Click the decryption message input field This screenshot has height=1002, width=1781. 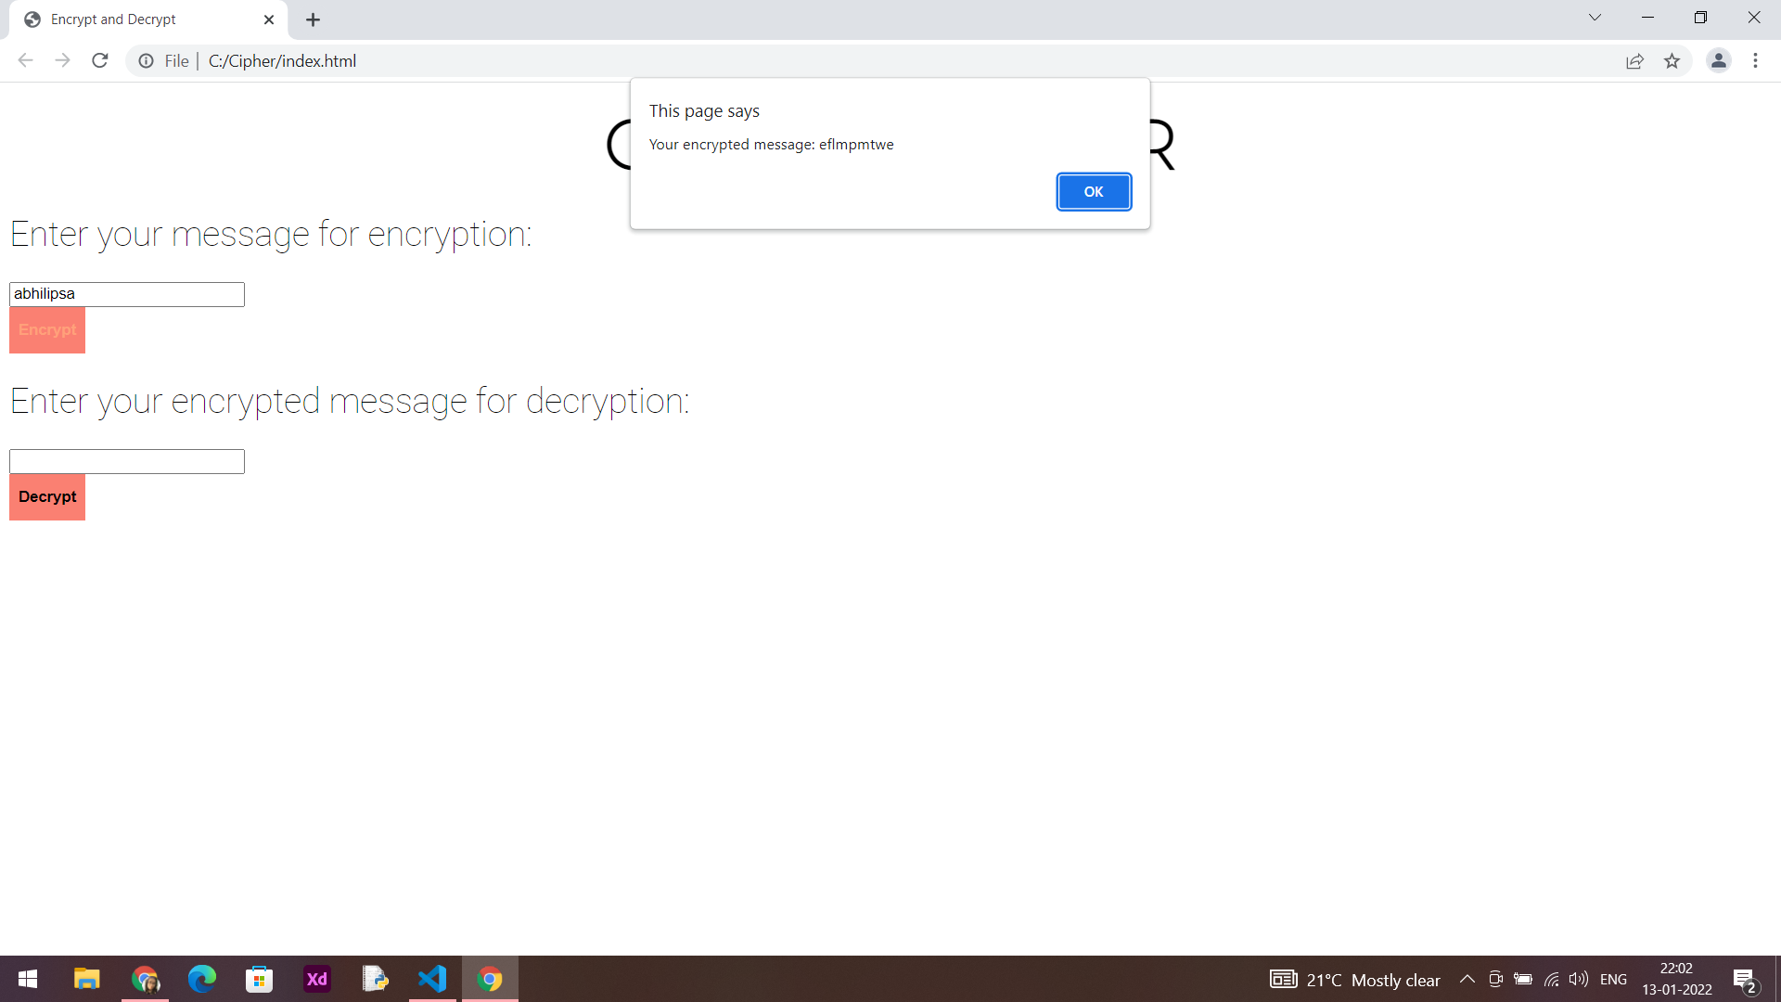[127, 461]
